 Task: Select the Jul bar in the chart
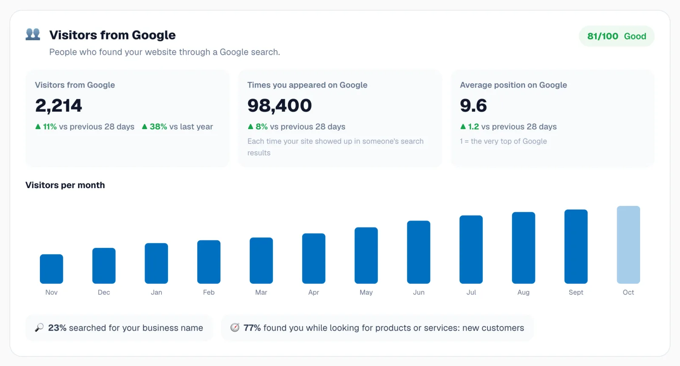click(471, 249)
